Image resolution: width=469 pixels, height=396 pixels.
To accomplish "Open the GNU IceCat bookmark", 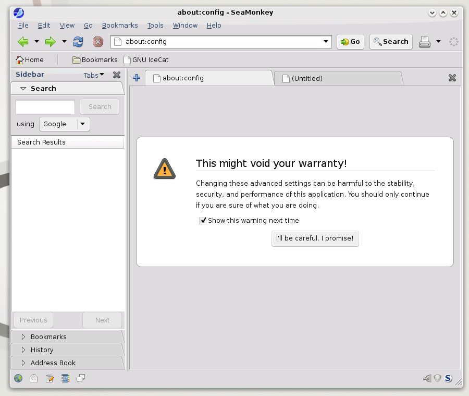I will [146, 60].
